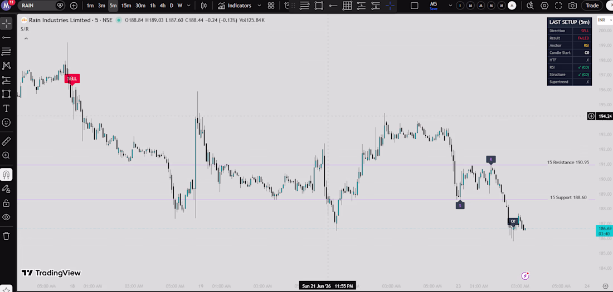The image size is (613, 292).
Task: Click the diamond icon in symbol search box
Action: tap(60, 6)
